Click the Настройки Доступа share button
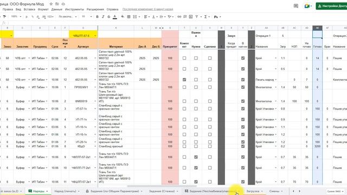 (331, 6)
